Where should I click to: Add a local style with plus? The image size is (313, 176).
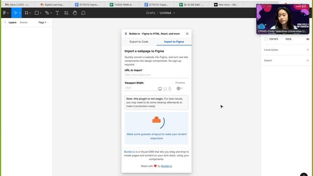point(308,50)
